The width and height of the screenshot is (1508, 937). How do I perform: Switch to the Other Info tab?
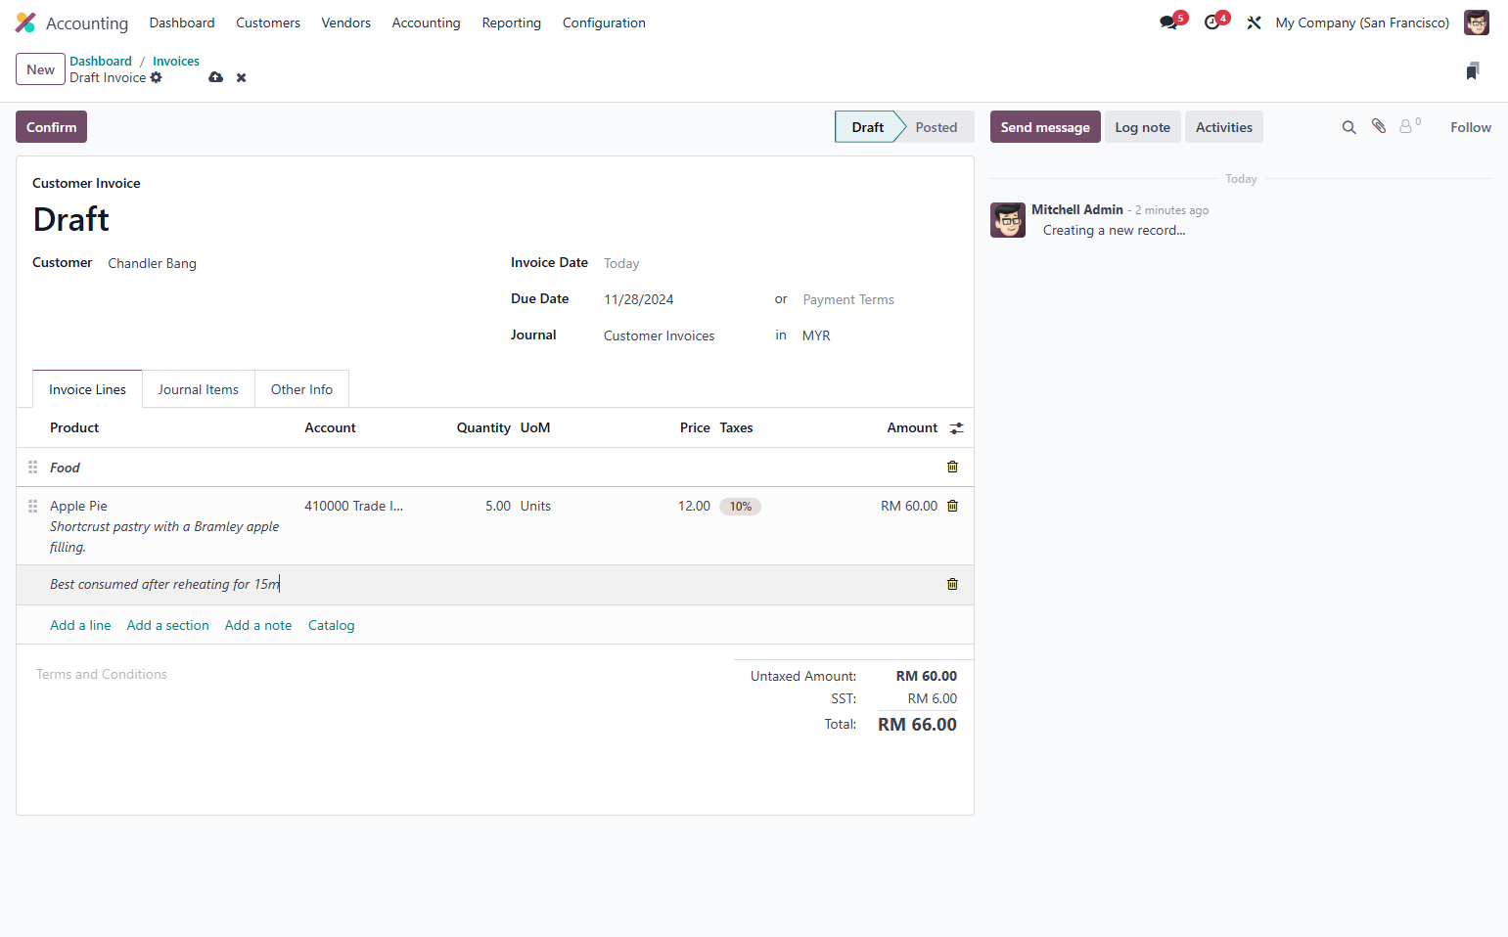click(x=301, y=389)
